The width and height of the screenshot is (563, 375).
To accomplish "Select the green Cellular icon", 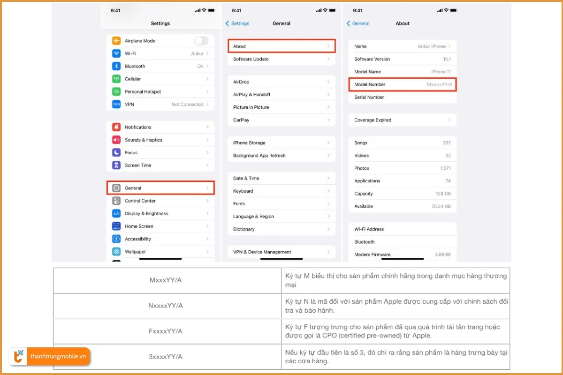I will point(116,79).
